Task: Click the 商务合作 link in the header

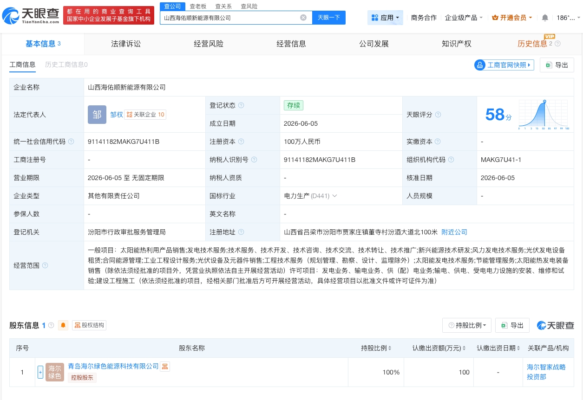Action: [x=424, y=18]
